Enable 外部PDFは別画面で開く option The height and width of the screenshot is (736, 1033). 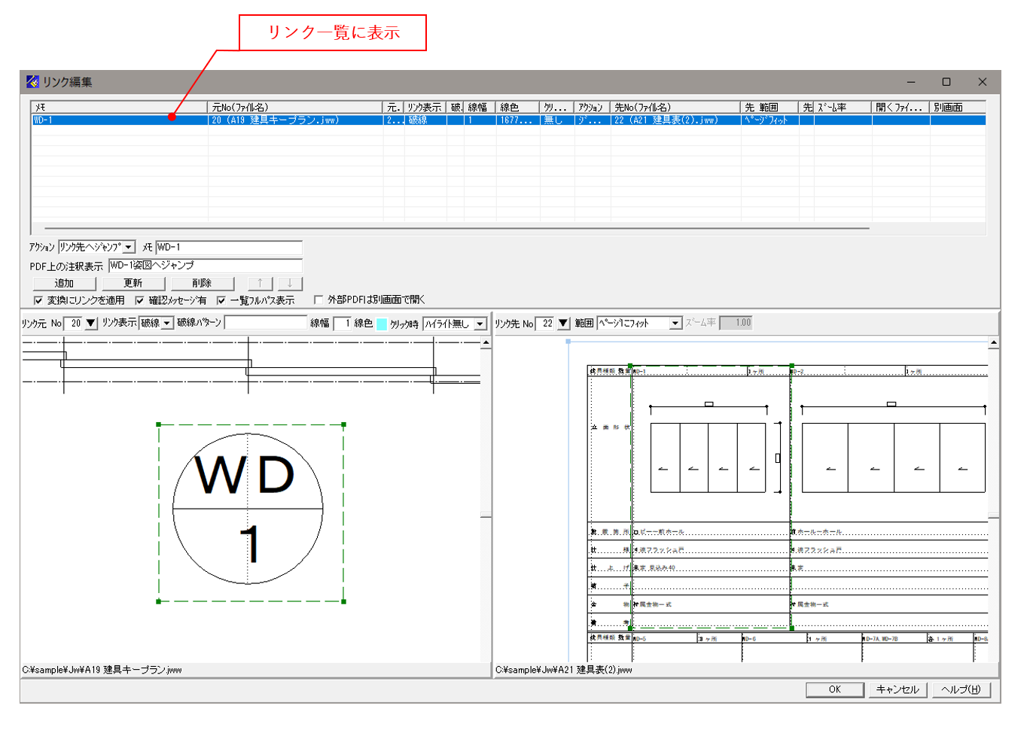click(x=318, y=300)
